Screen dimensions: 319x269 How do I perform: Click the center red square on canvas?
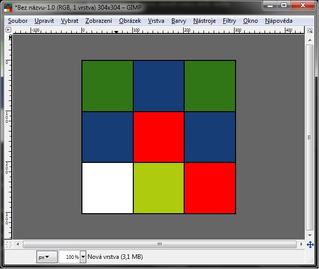tap(159, 137)
